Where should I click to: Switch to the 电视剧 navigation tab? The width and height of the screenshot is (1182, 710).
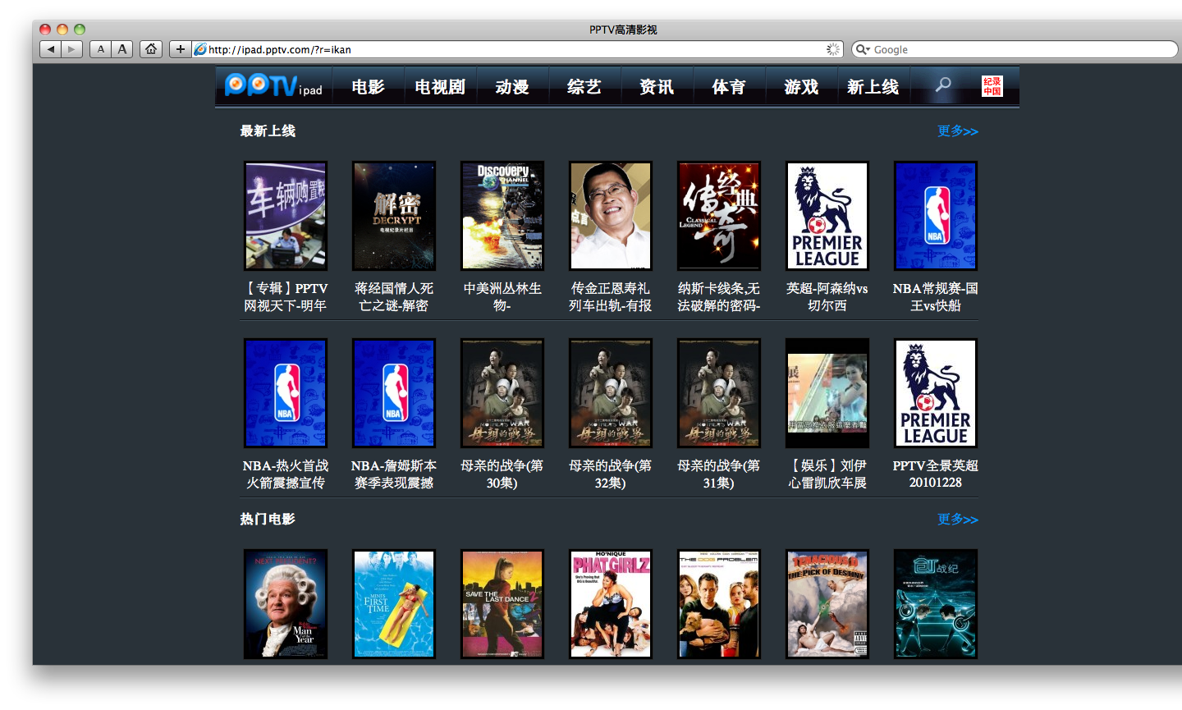[x=440, y=87]
